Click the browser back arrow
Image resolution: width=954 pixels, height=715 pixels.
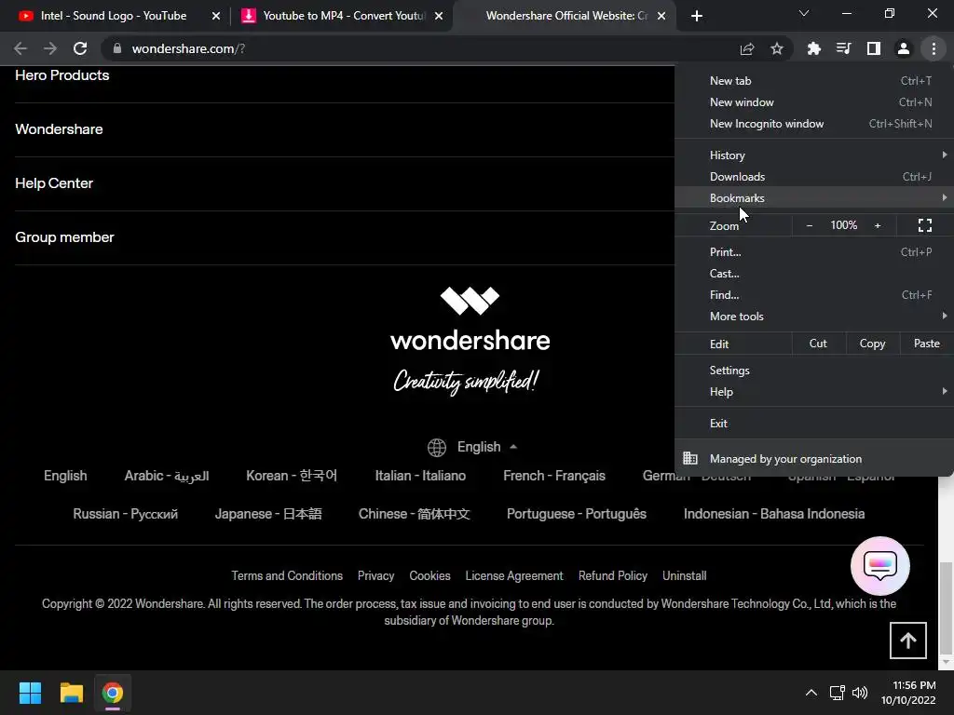[x=20, y=48]
